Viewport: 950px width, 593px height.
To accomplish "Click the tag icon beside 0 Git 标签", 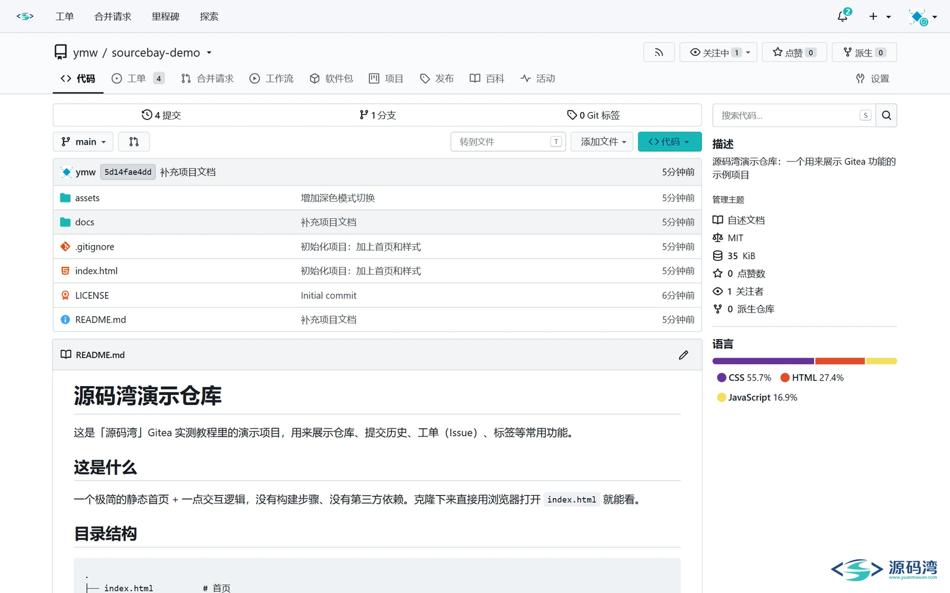I will click(x=572, y=114).
